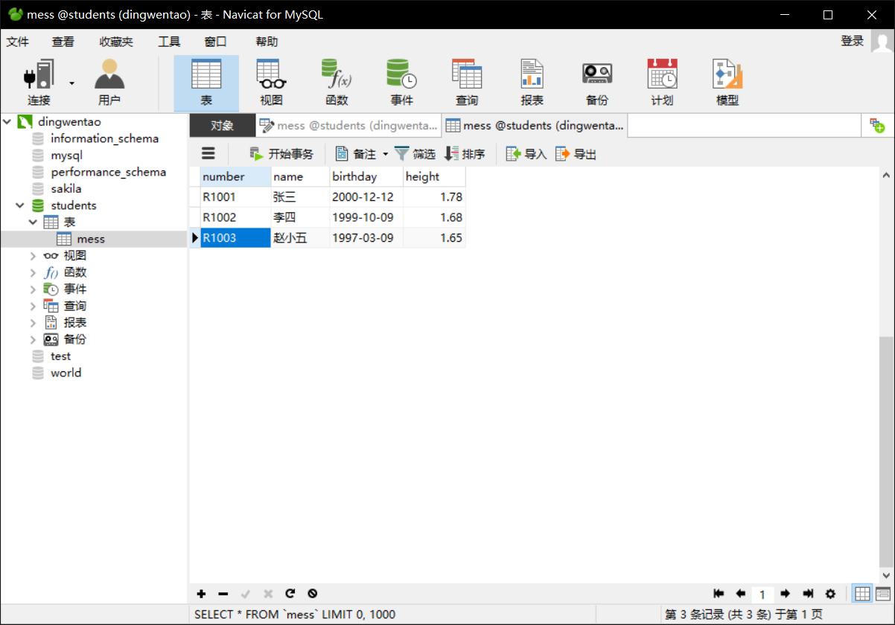
Task: Click the new-tab add icon at right
Action: pos(877,126)
